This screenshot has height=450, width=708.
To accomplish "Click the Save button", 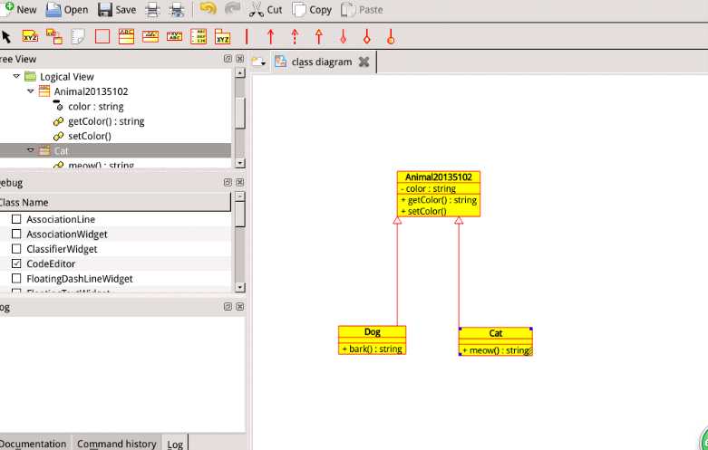I will click(117, 9).
